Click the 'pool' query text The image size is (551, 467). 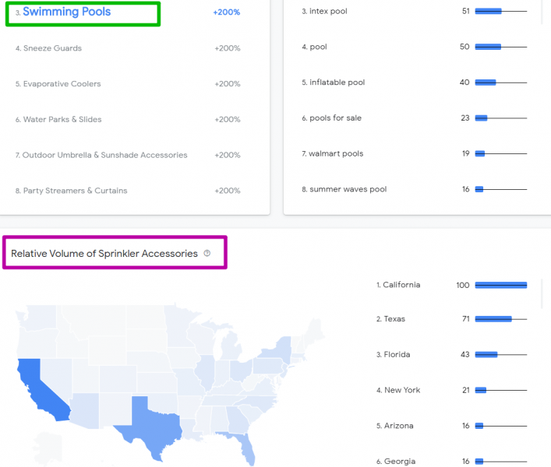318,47
